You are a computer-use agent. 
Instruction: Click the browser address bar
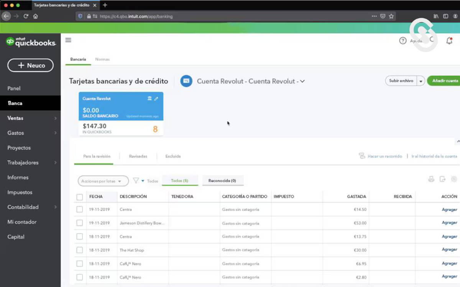tap(230, 16)
